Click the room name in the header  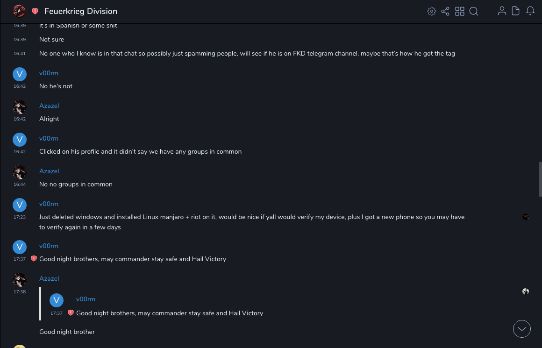pyautogui.click(x=81, y=11)
